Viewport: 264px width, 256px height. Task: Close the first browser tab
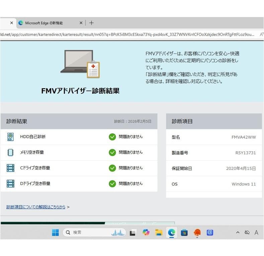12,23
